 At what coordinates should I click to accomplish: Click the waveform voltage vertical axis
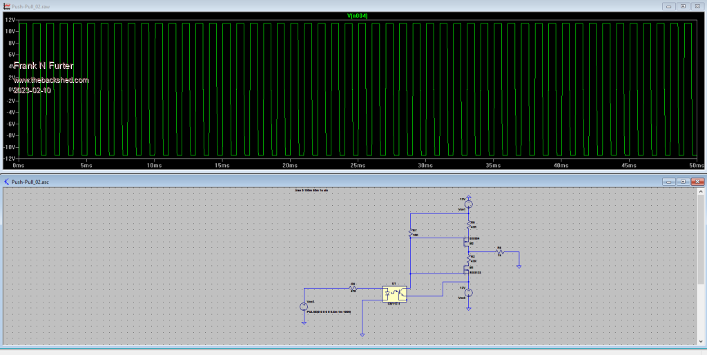coord(10,88)
